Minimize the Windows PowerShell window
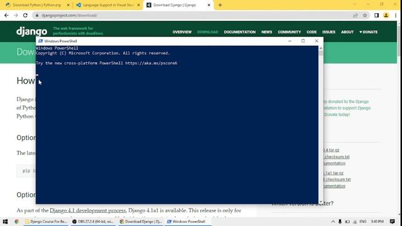Viewport: 402px width, 226px height. coord(290,41)
